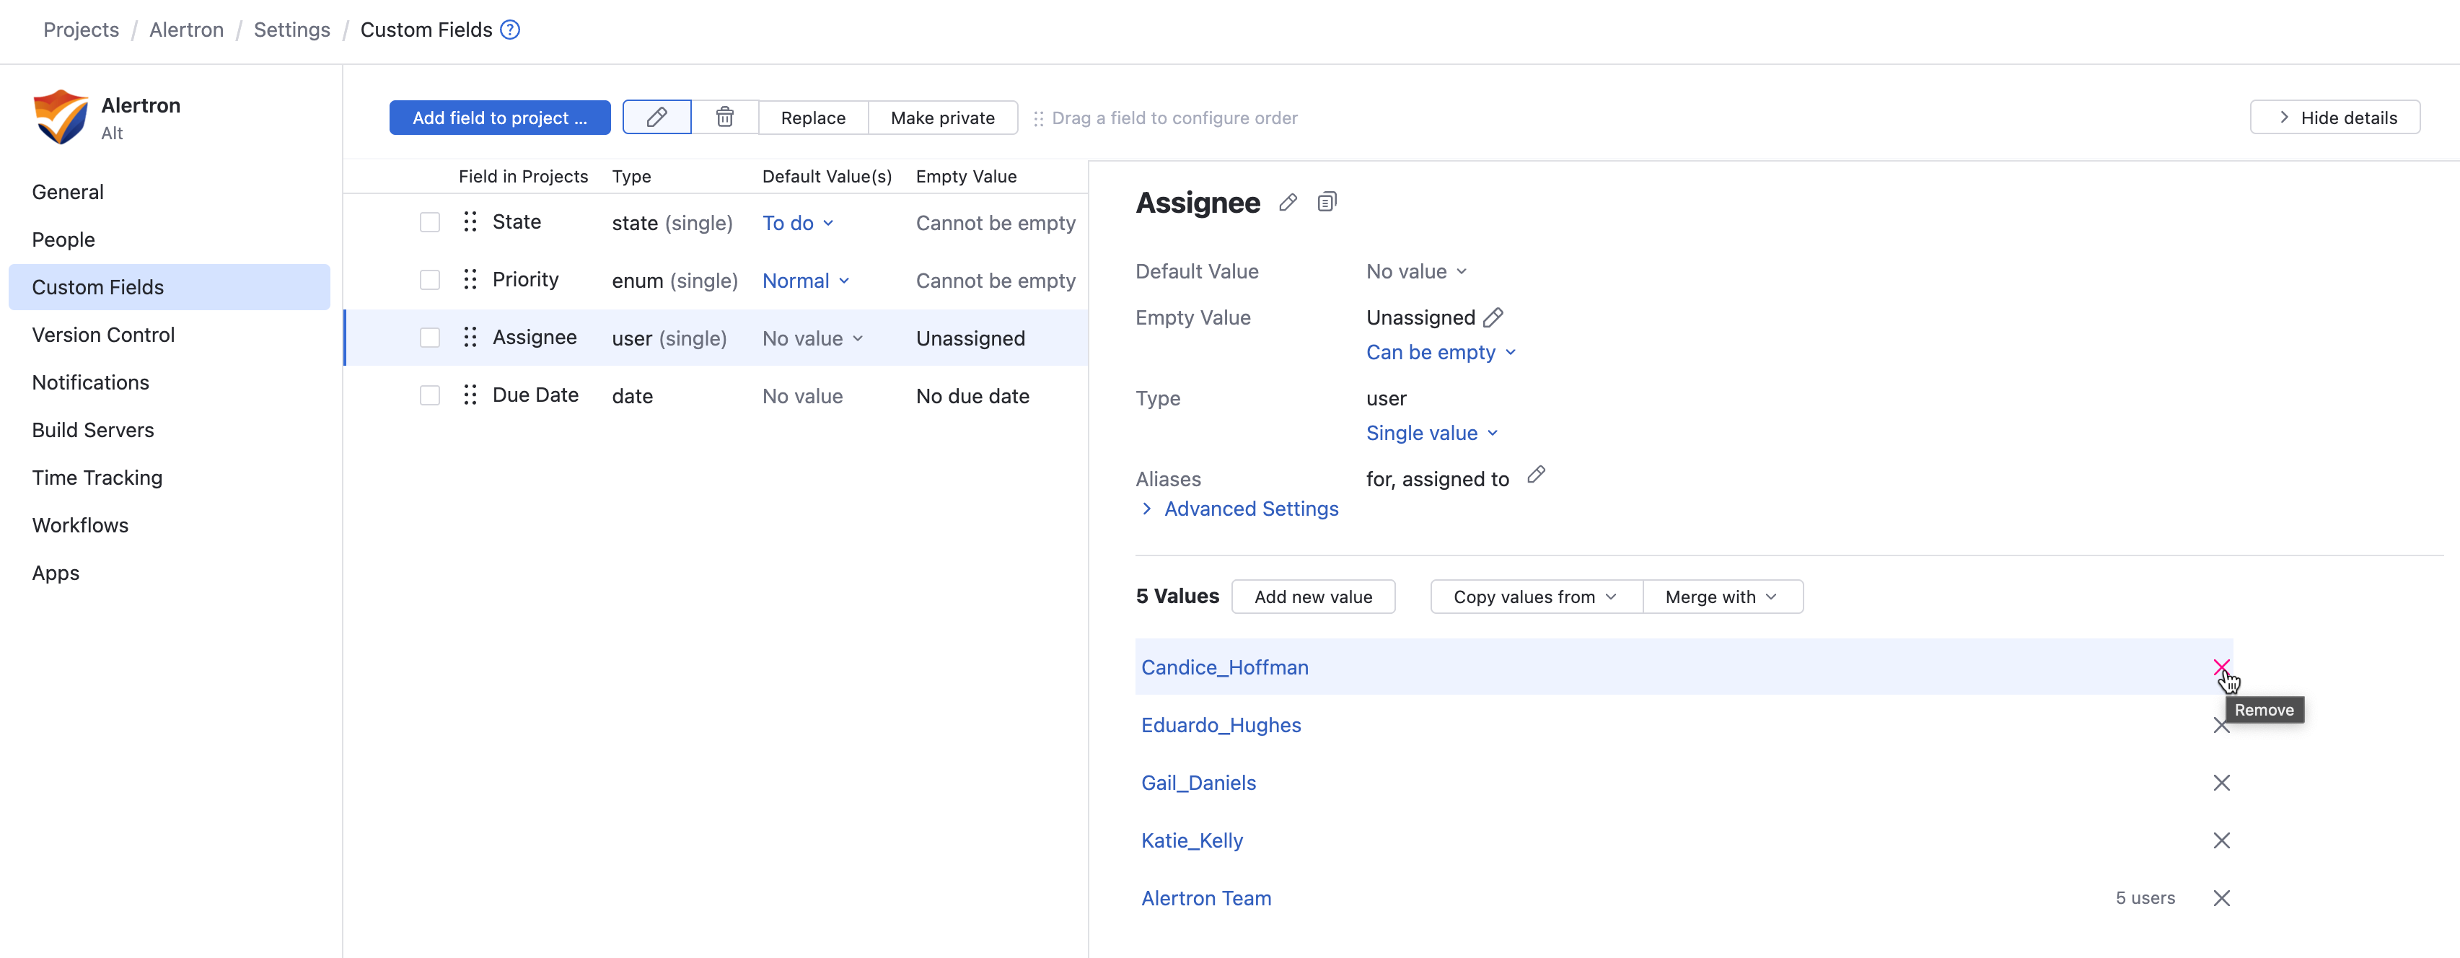Viewport: 2460px width, 958px height.
Task: Tick the Priority field checkbox
Action: click(x=430, y=280)
